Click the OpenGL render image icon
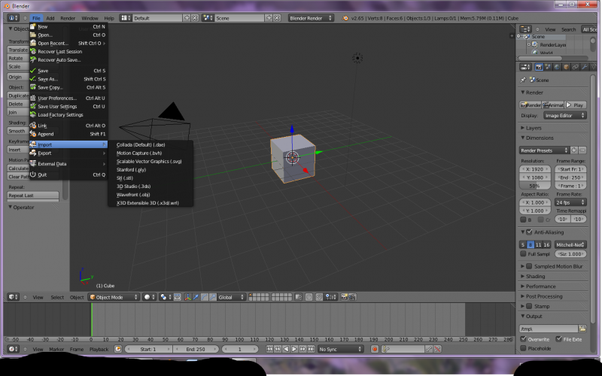This screenshot has width=602, height=376. (344, 297)
